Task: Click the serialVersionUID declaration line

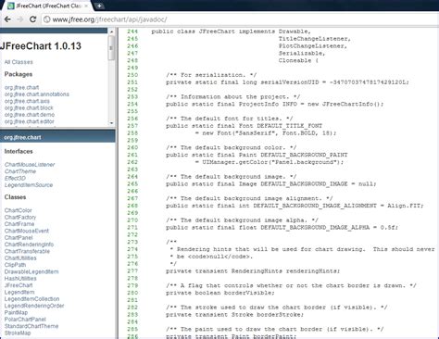Action: pyautogui.click(x=287, y=82)
